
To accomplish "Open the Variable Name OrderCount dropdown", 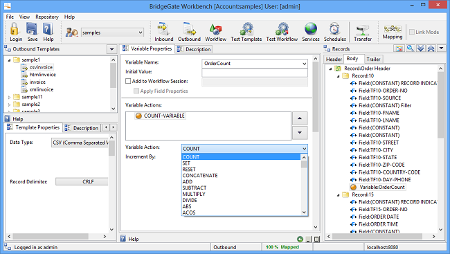I will (x=304, y=64).
